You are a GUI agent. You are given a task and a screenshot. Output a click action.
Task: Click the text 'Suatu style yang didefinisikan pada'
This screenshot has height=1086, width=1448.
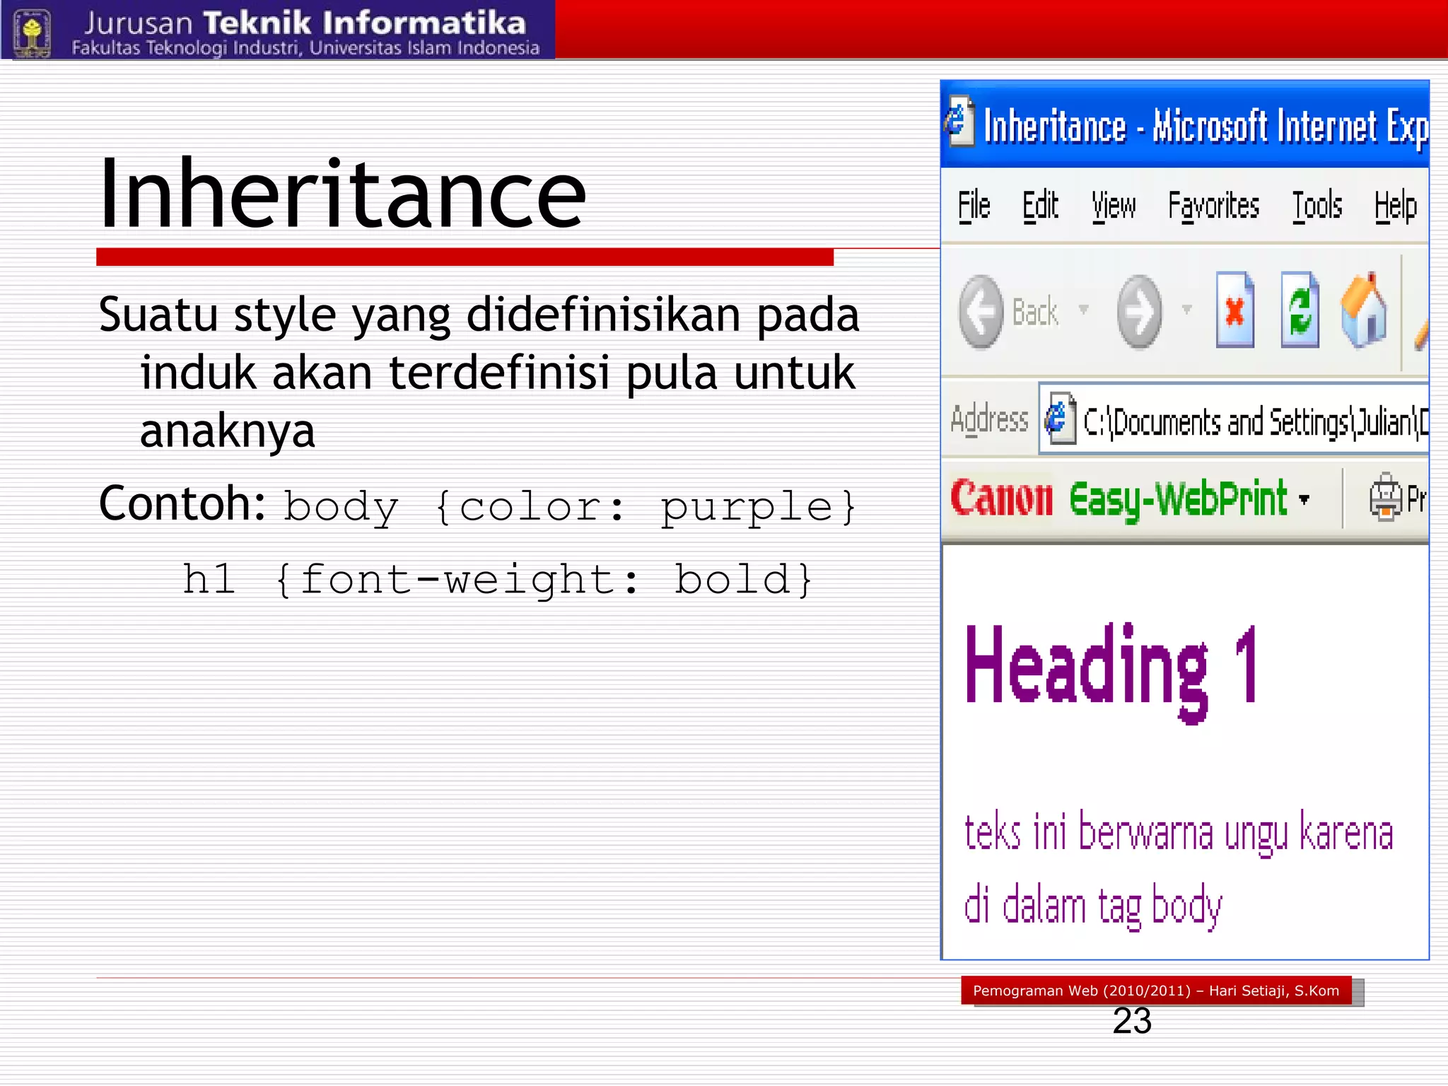(x=479, y=315)
